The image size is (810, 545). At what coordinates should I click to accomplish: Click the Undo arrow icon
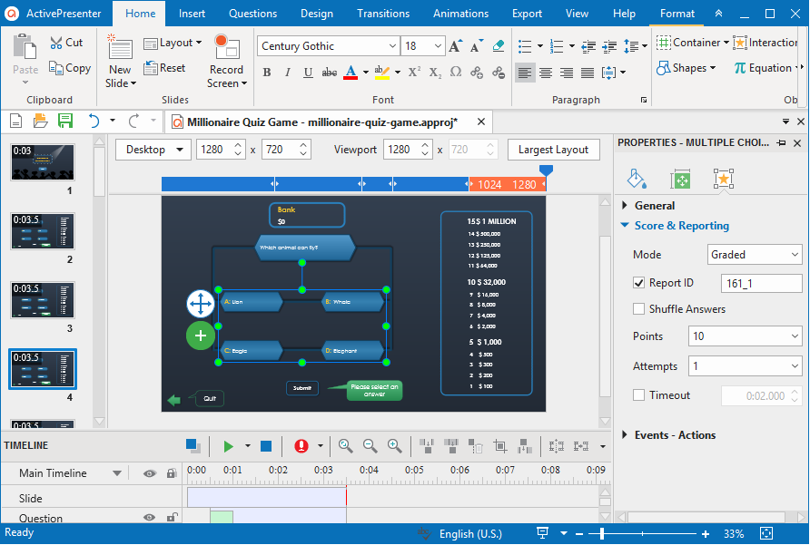click(x=93, y=121)
